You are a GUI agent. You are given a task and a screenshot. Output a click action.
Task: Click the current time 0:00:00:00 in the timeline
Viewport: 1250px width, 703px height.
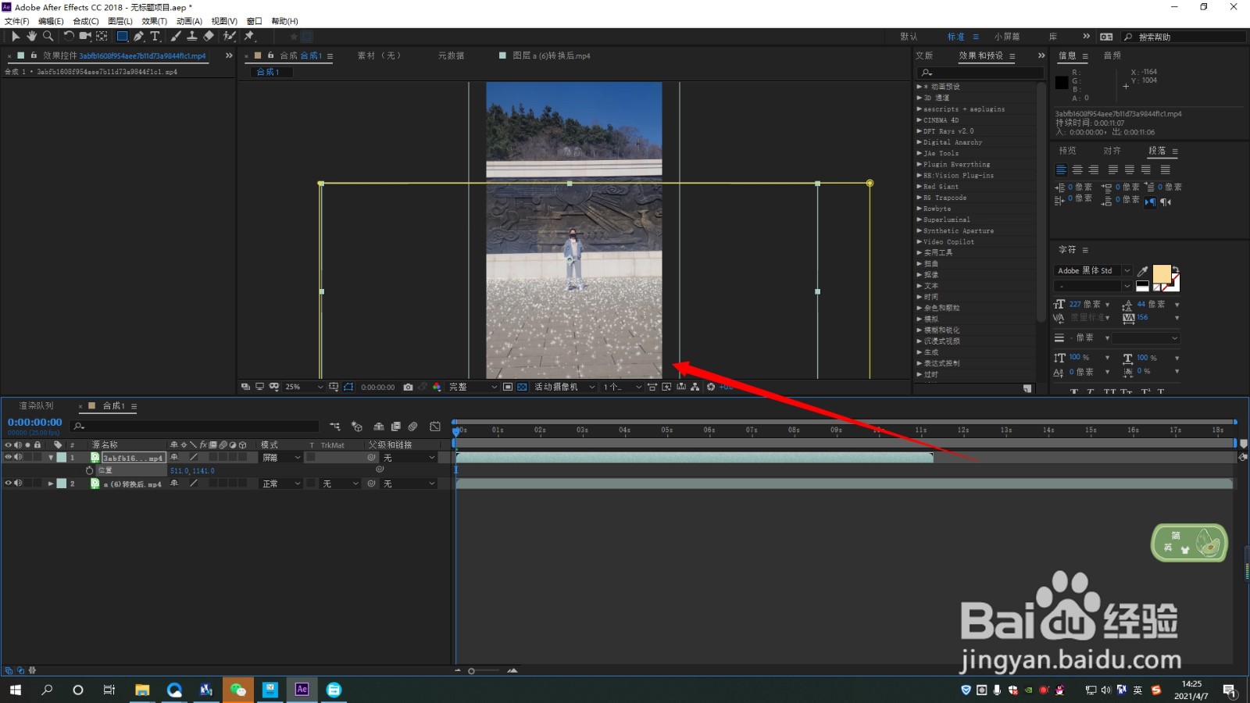tap(34, 423)
